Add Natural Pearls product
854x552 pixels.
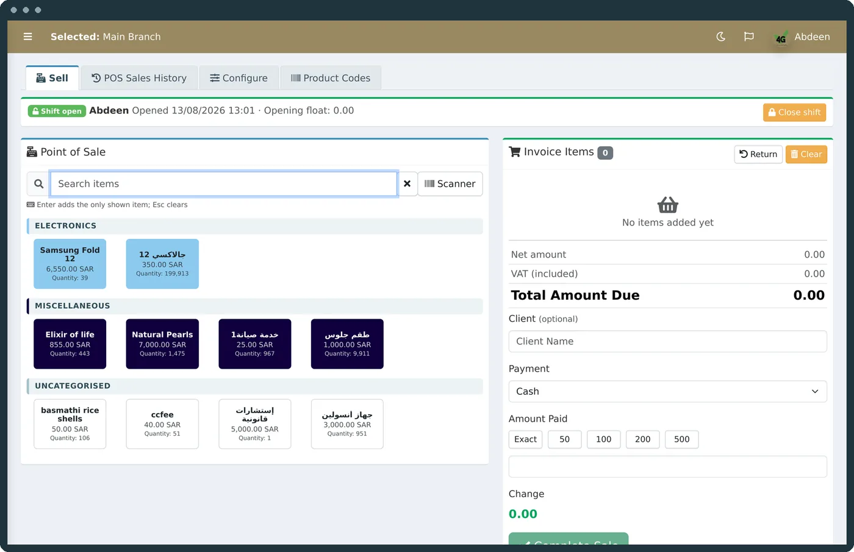click(x=162, y=344)
